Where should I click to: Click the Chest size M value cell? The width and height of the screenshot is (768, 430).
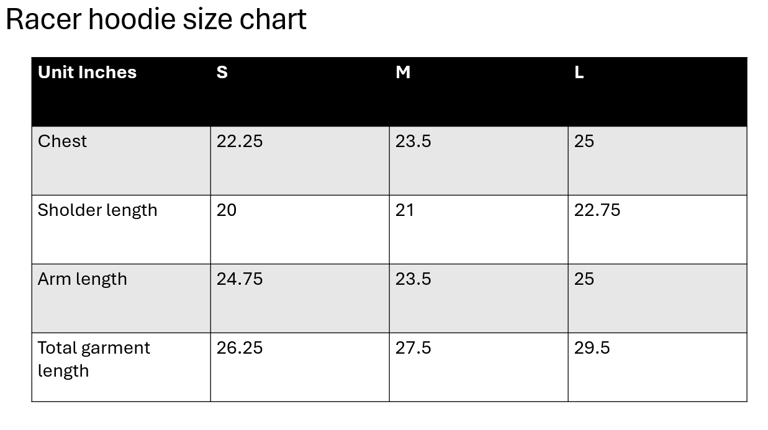pyautogui.click(x=413, y=141)
